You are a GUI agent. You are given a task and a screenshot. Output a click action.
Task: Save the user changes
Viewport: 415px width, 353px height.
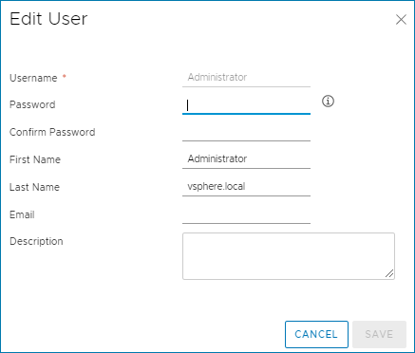[379, 334]
